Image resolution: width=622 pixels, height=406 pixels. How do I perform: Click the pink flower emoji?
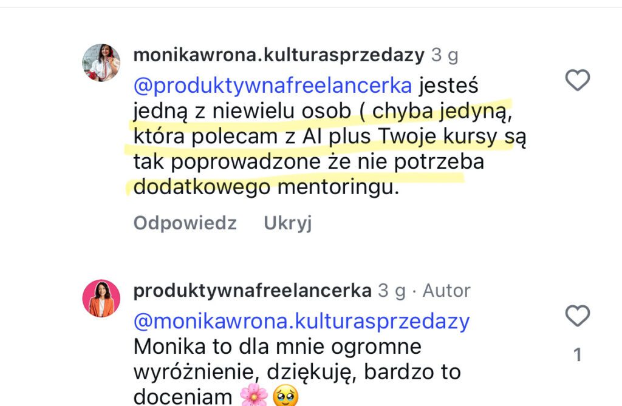[x=254, y=395]
